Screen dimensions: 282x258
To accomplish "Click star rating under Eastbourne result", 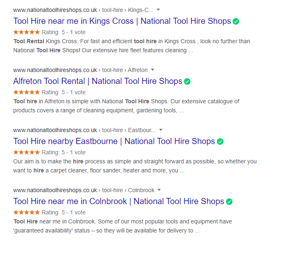I will [x=26, y=152].
